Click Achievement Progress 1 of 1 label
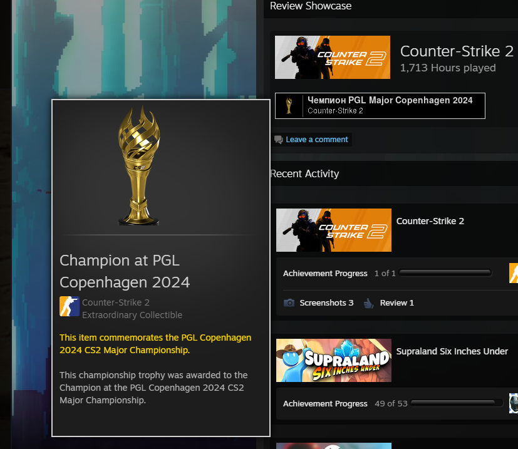518x449 pixels. (x=339, y=273)
